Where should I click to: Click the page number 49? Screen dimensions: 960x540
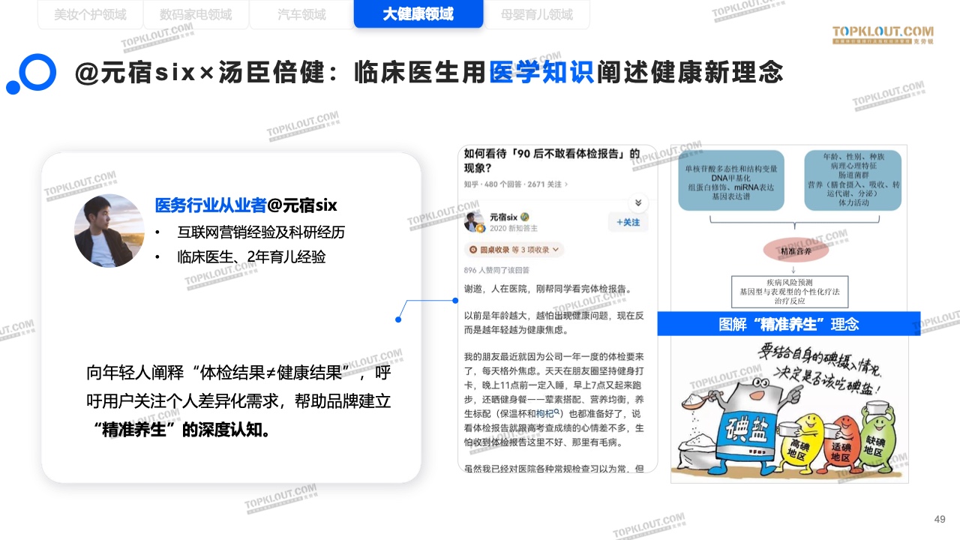coord(940,519)
